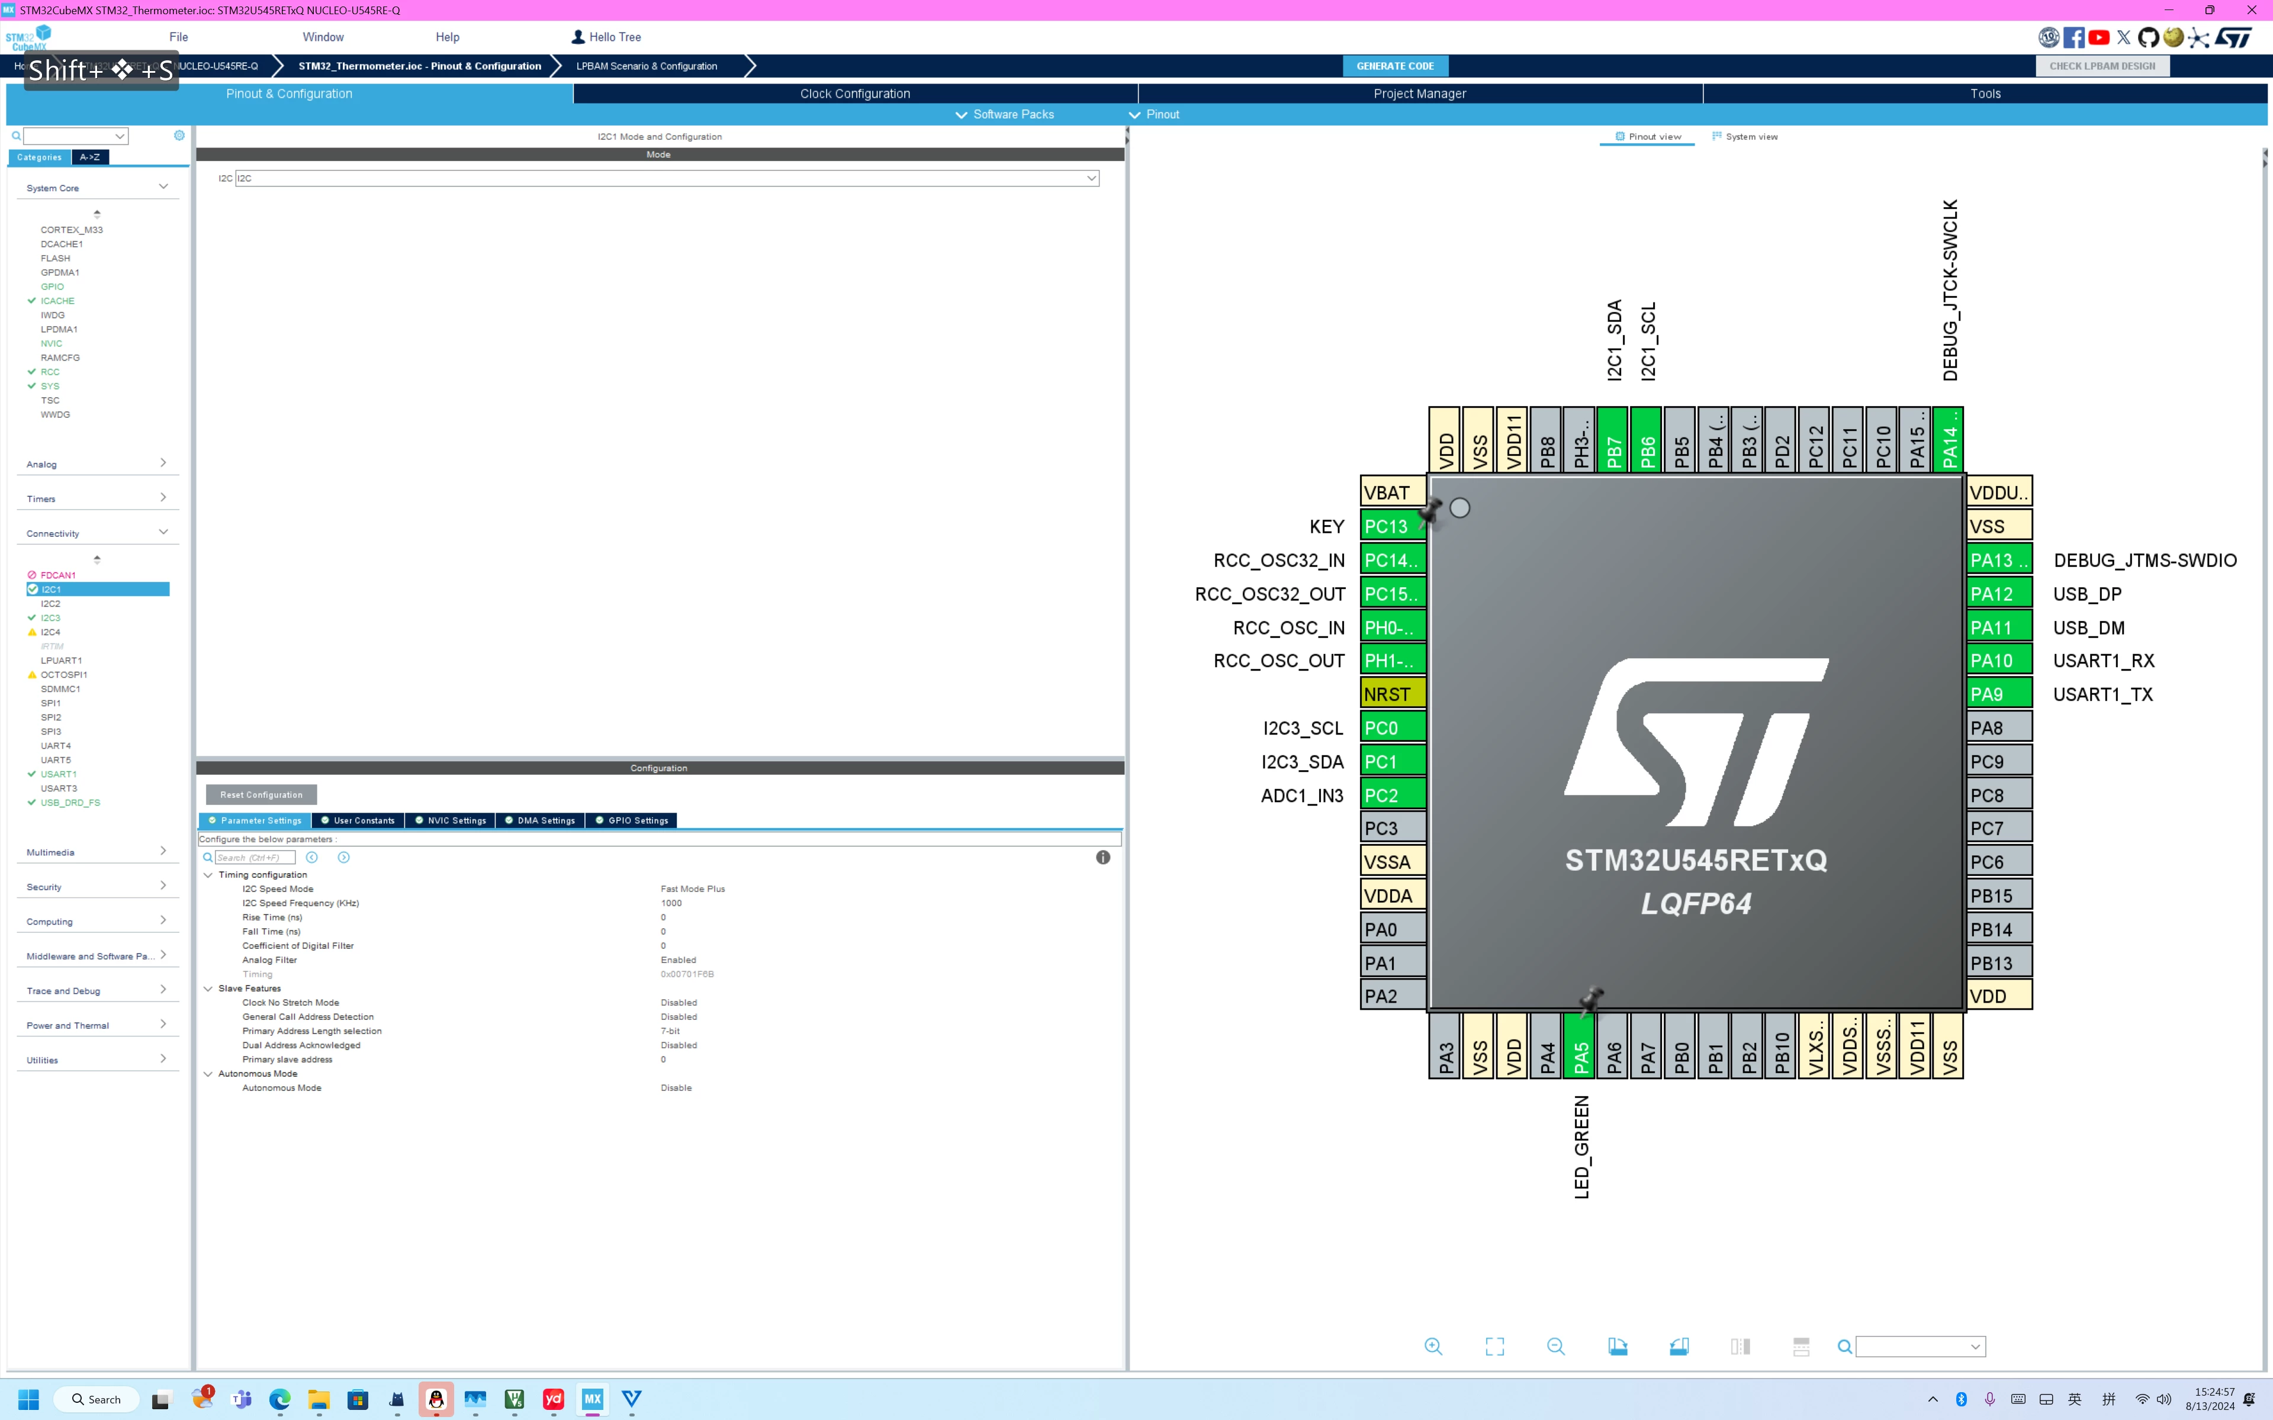Open File Explorer from the taskbar
The width and height of the screenshot is (2273, 1420).
click(x=319, y=1399)
